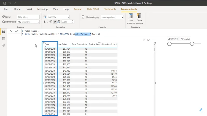Cancel the formula edit with X
The height and width of the screenshot is (116, 207).
tap(11, 31)
